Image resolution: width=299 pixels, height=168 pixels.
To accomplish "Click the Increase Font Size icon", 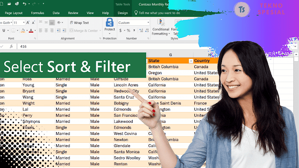I will point(28,23).
